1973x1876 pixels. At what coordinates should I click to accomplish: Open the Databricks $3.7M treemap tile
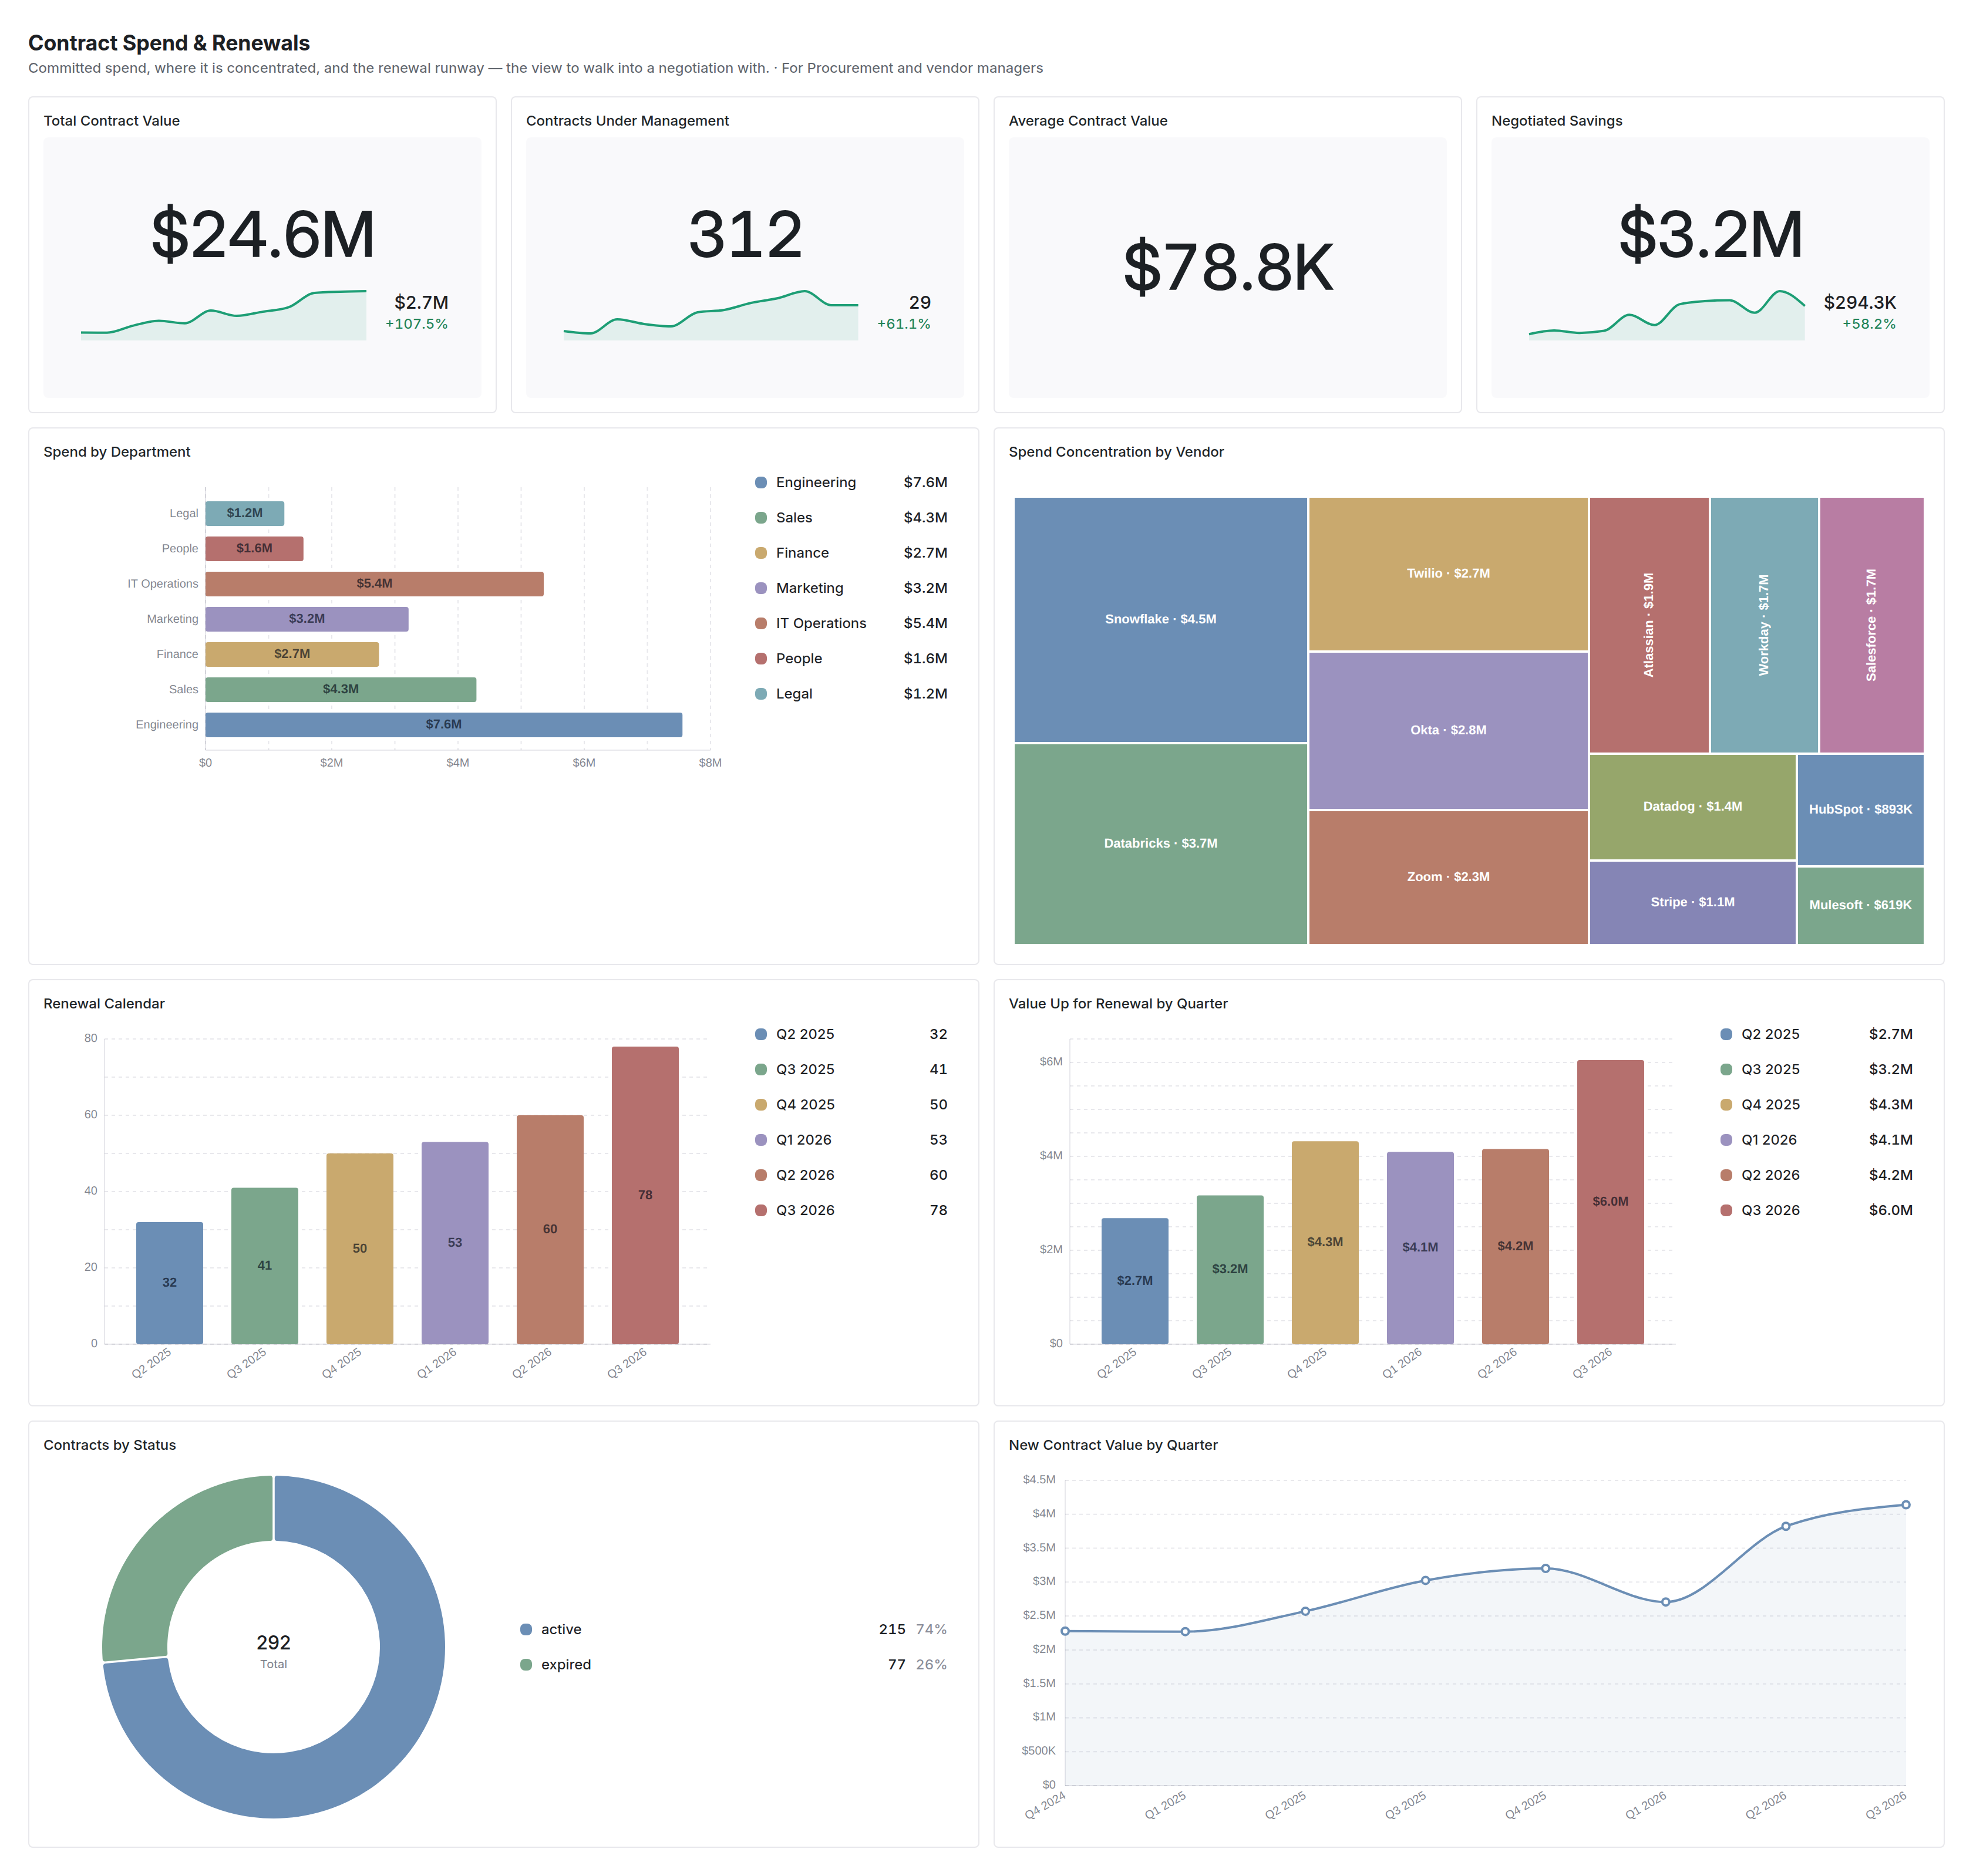(1160, 843)
